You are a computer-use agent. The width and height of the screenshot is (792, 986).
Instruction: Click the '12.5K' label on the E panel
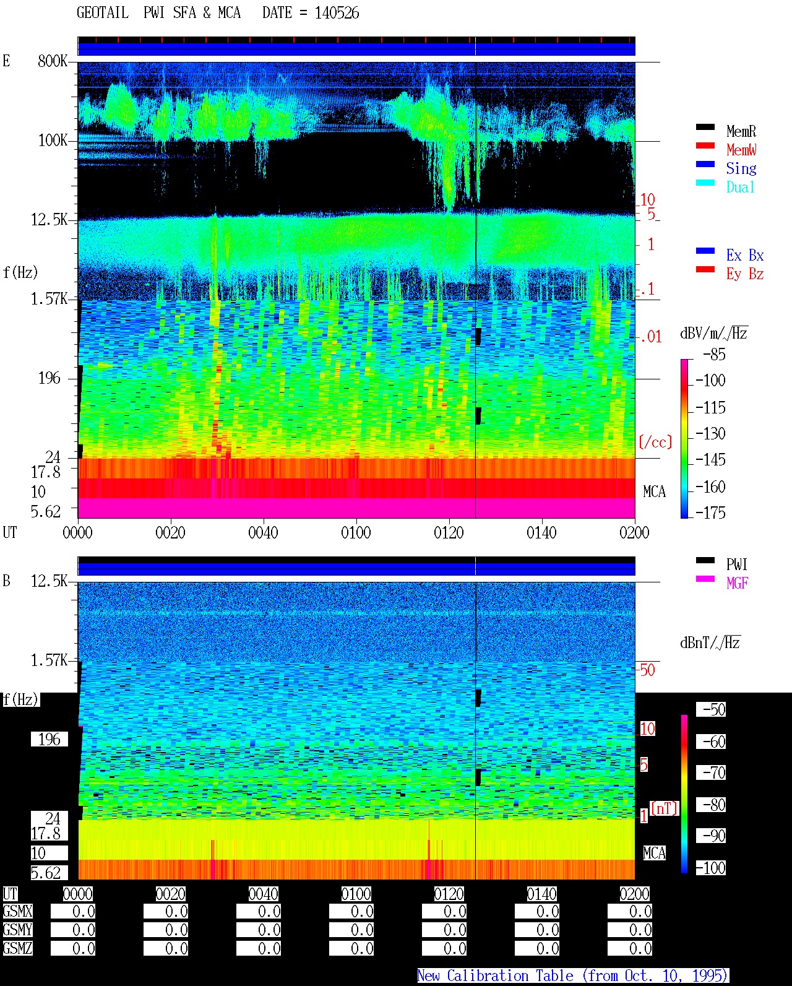49,220
